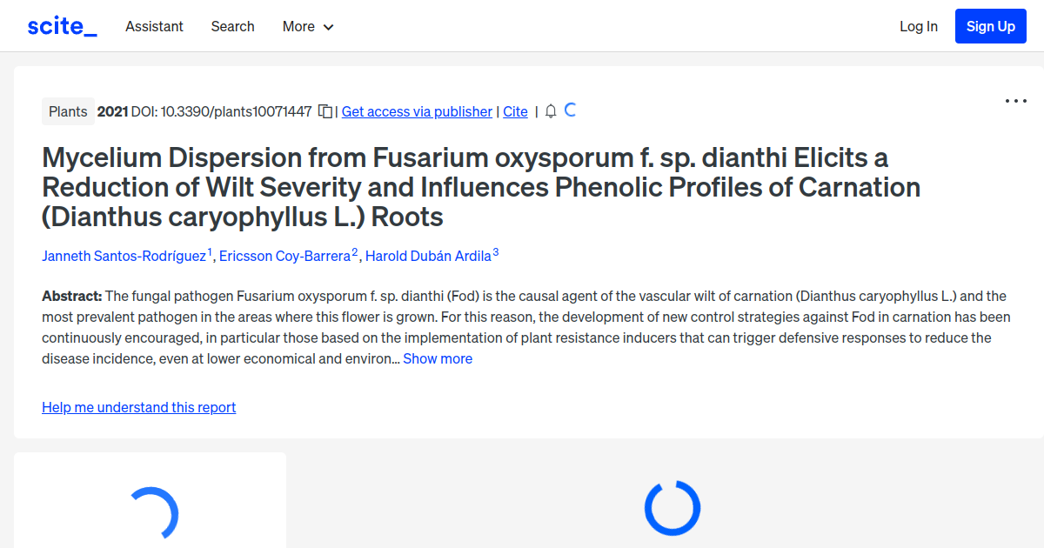Open author Janneth Santos-Rodríguez

tap(124, 256)
